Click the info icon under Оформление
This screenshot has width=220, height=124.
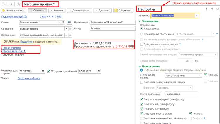[141, 70]
